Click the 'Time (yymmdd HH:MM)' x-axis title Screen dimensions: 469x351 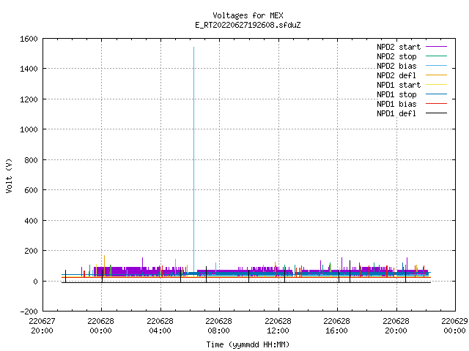[248, 344]
